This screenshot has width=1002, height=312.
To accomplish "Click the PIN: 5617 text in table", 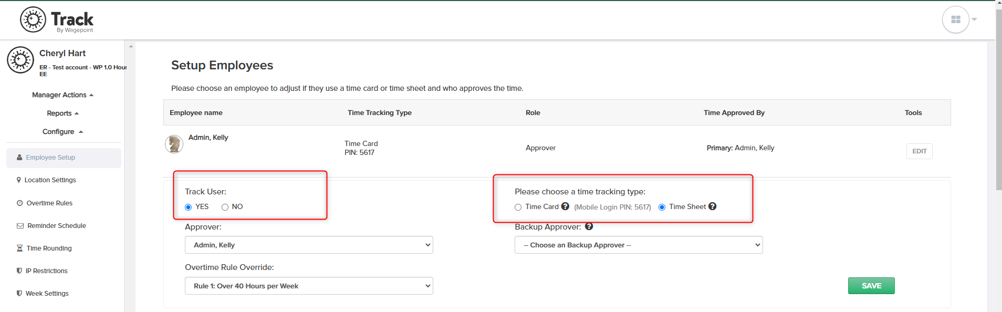I will (x=359, y=152).
